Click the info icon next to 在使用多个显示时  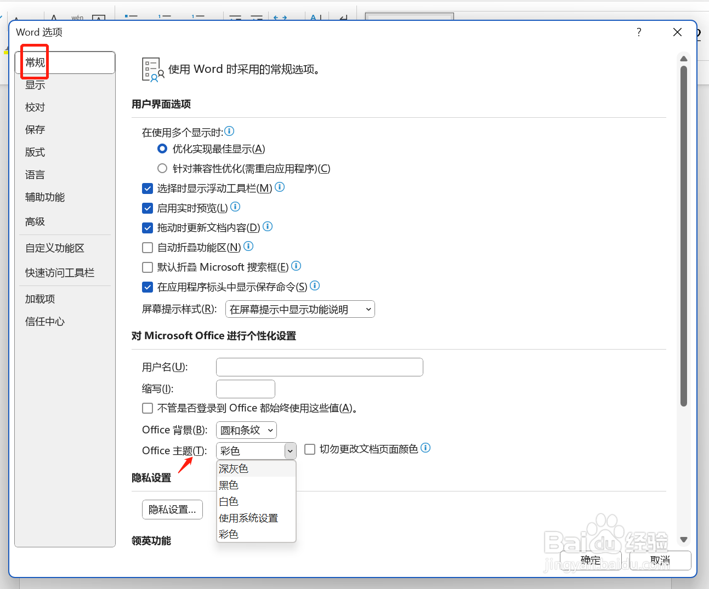229,131
